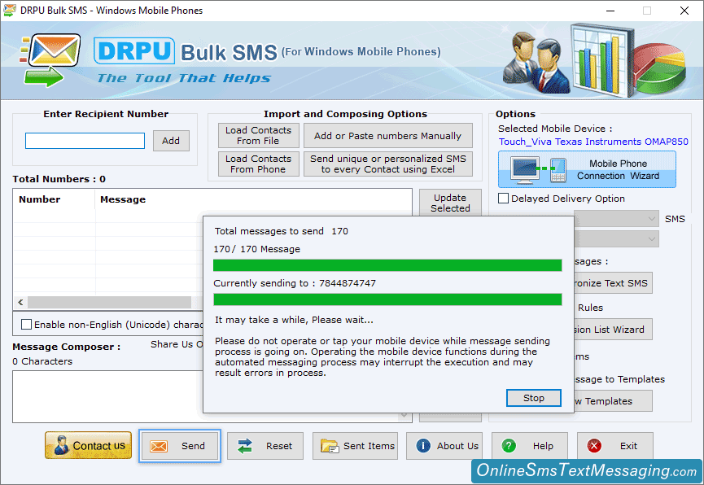
Task: Close the DRPU Bulk SMS window
Action: [684, 11]
